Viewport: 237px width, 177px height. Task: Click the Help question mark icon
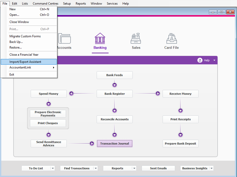(x=200, y=60)
